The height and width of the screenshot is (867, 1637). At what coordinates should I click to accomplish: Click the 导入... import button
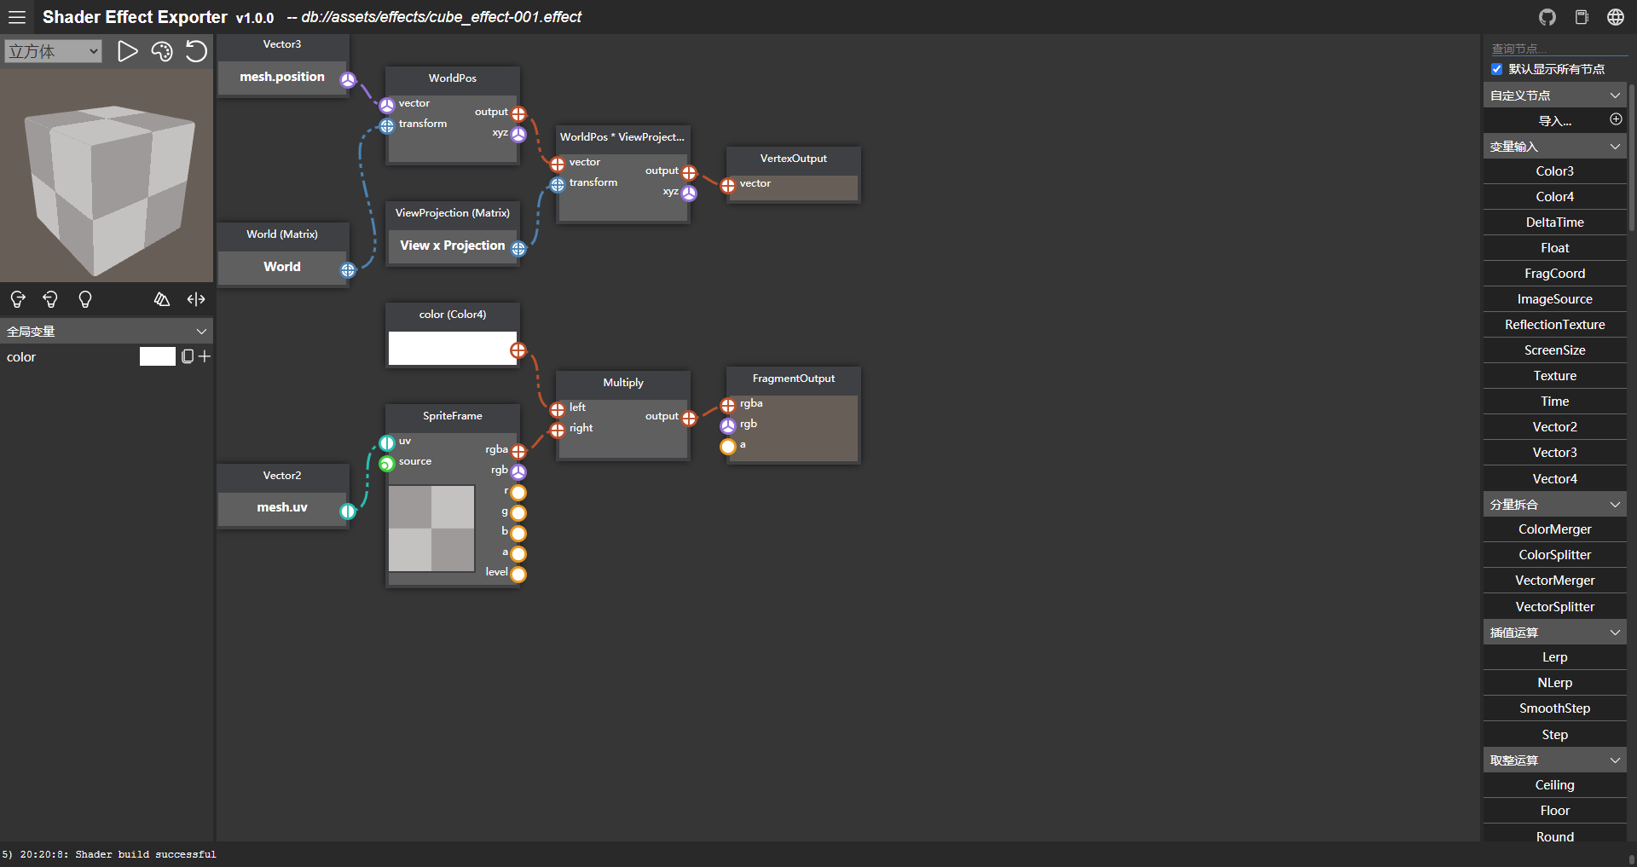click(1554, 121)
